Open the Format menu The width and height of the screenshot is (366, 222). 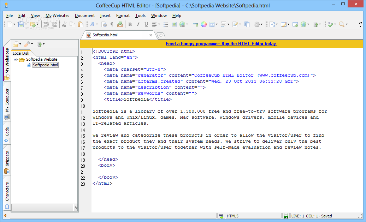123,16
